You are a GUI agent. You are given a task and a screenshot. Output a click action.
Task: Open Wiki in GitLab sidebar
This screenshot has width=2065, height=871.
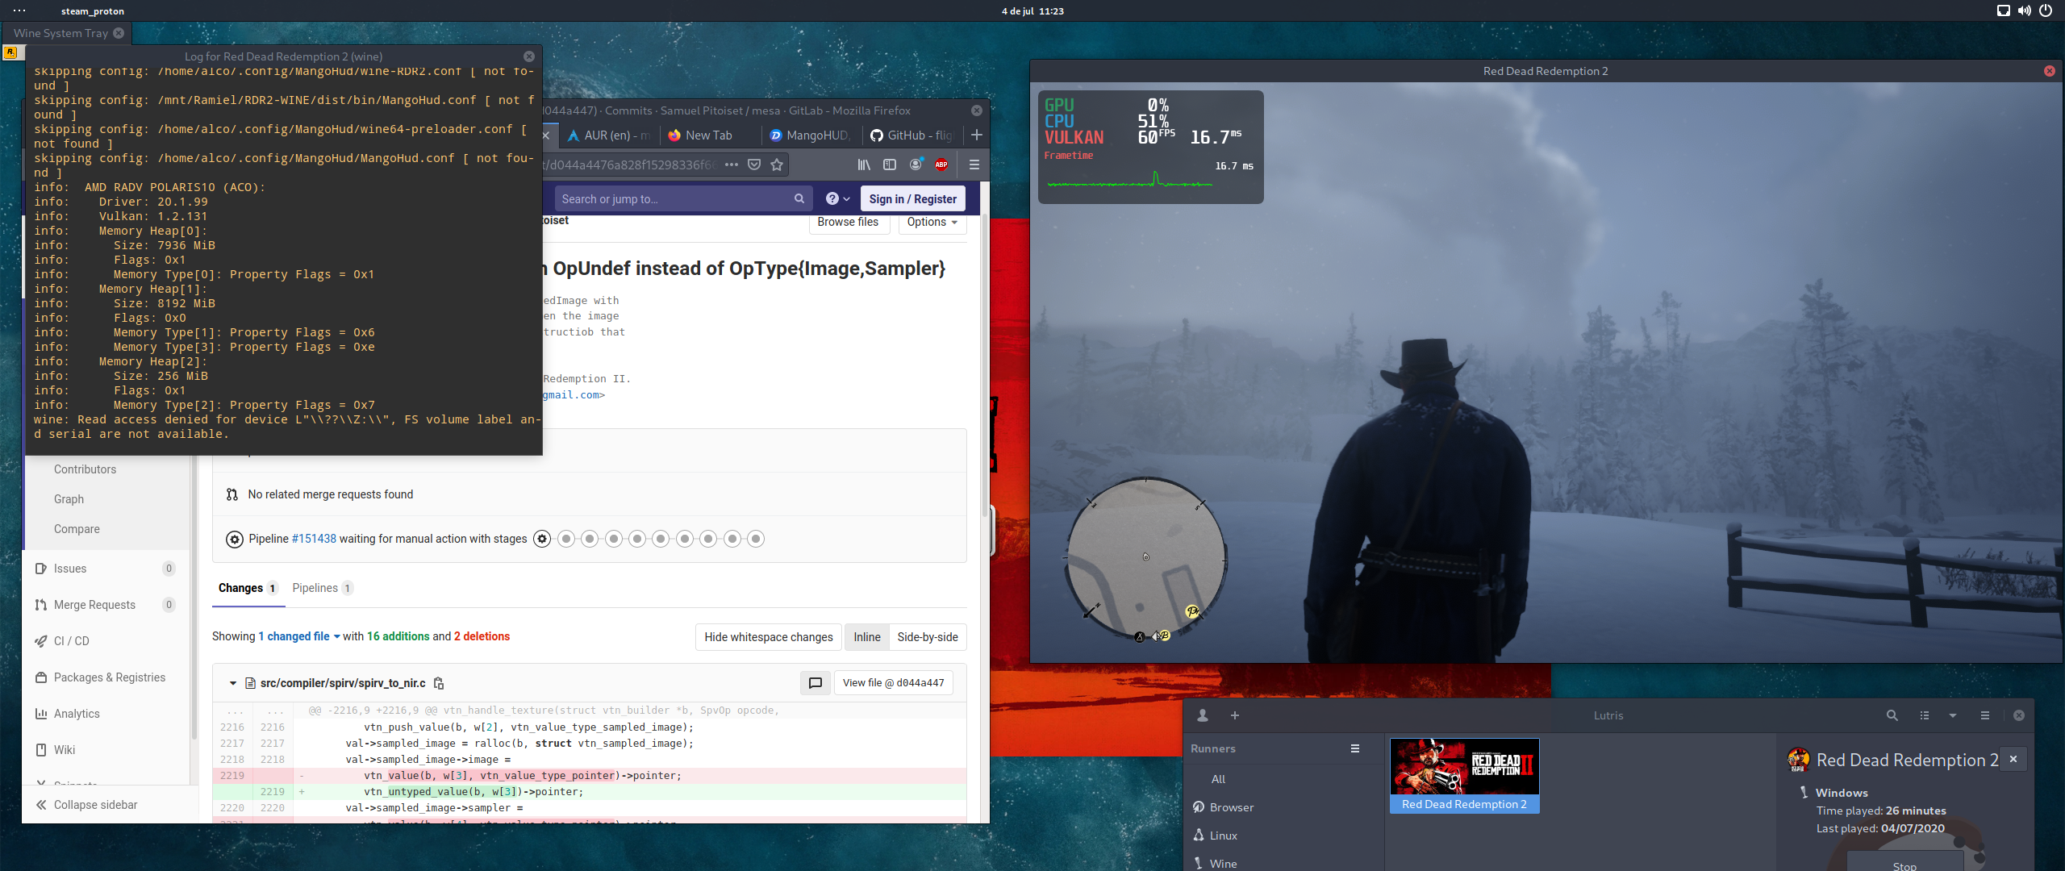pyautogui.click(x=106, y=750)
